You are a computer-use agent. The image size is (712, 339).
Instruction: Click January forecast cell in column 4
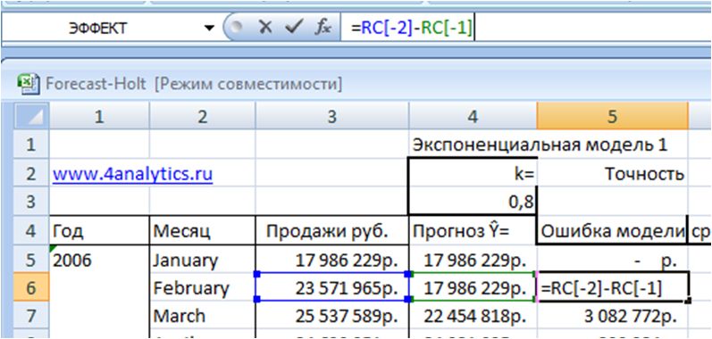point(473,260)
